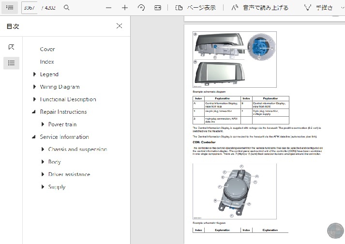Image resolution: width=345 pixels, height=244 pixels.
Task: Collapse the Service Information section arrow
Action: click(x=34, y=137)
